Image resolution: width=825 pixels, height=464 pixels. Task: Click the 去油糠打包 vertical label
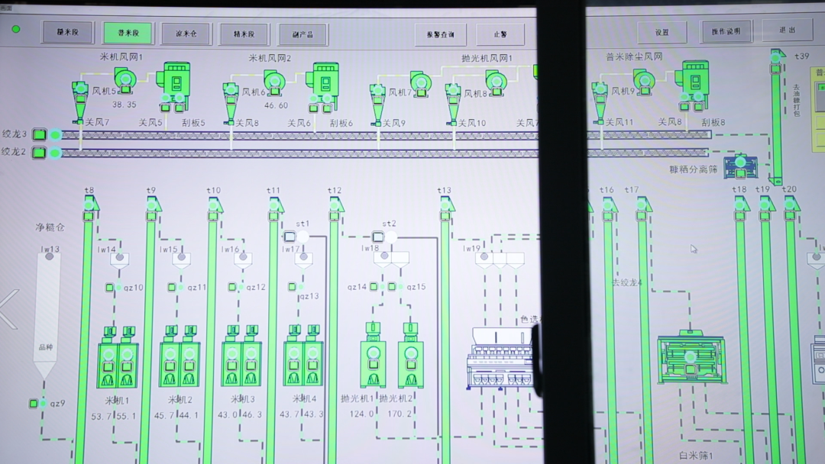[x=796, y=101]
